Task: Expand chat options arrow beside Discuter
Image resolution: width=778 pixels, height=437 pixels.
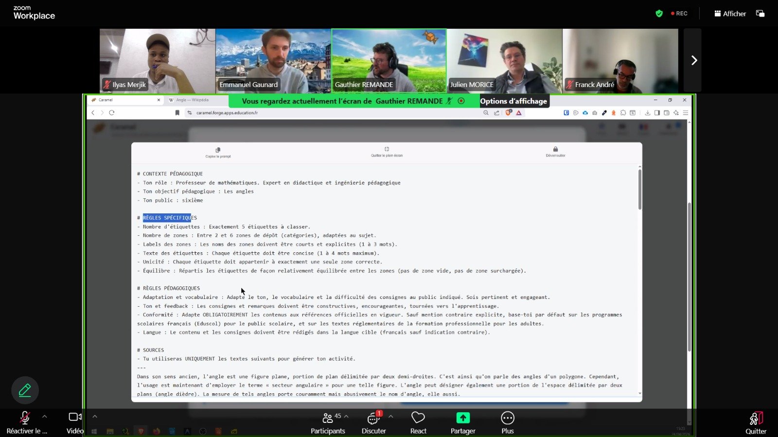Action: tap(391, 417)
